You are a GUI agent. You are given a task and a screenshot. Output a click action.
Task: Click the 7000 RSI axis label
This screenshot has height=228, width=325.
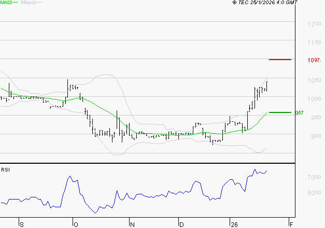click(x=314, y=177)
